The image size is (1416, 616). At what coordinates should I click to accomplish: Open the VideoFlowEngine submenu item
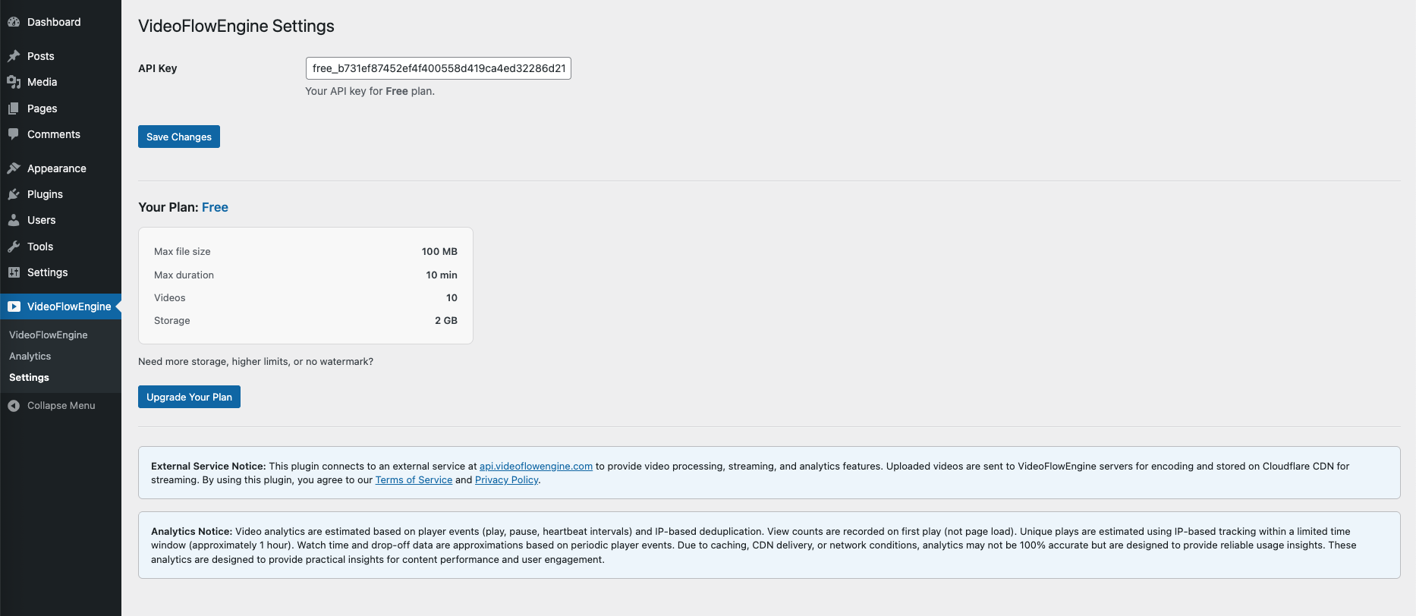(x=49, y=335)
